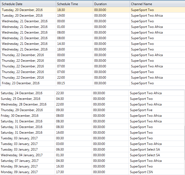185x175 pixels.
Task: Sort by the Schedule Time column header
Action: (x=74, y=4)
